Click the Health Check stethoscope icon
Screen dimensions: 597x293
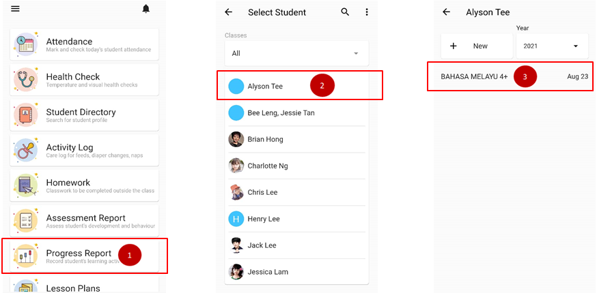(x=25, y=80)
